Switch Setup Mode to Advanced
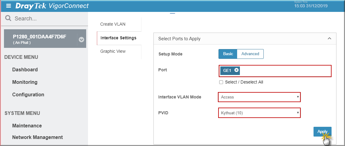Screen dimensions: 345x146 click(x=250, y=54)
